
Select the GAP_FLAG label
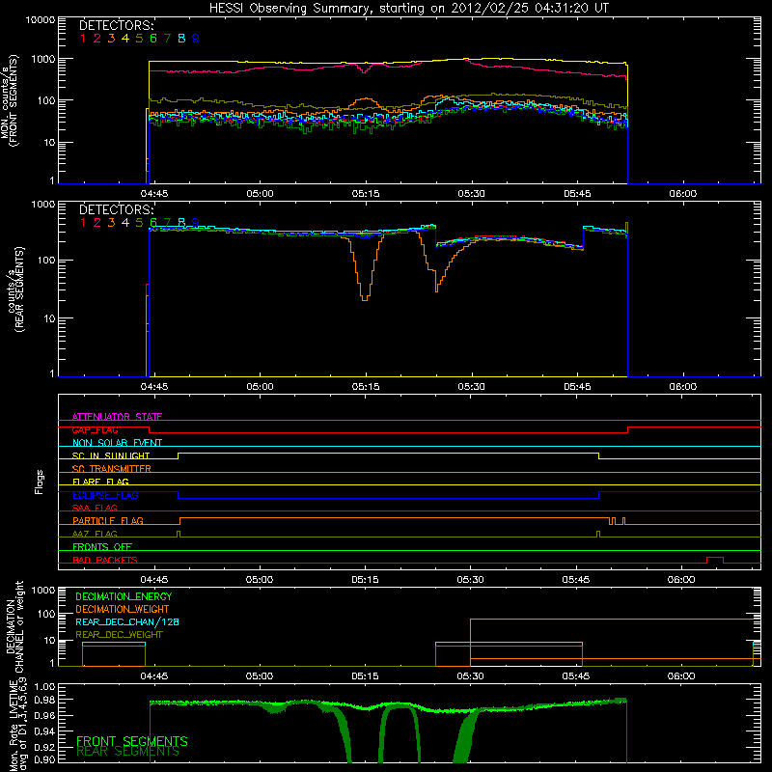pos(95,429)
